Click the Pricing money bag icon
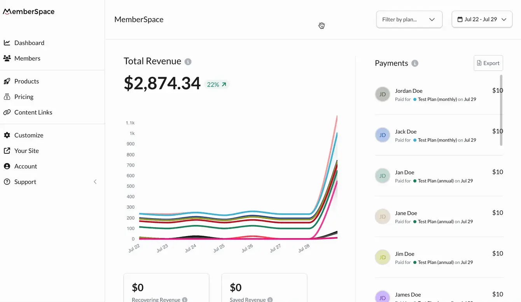 7,97
